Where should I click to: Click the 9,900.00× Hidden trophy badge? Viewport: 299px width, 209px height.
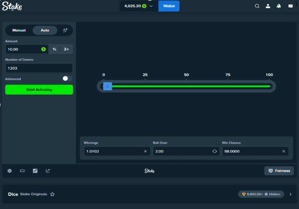coord(261,194)
